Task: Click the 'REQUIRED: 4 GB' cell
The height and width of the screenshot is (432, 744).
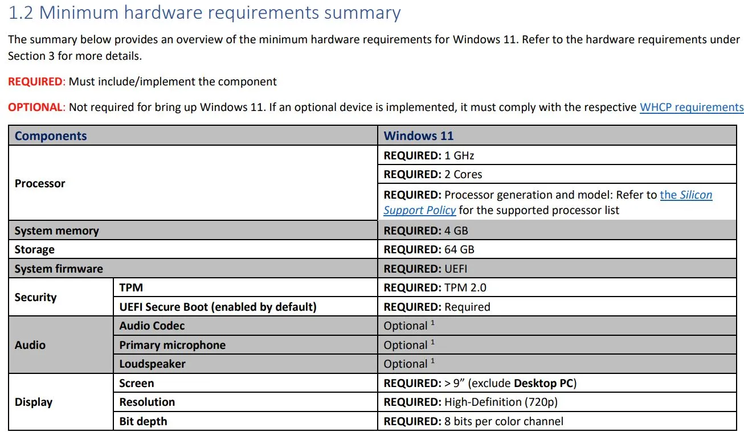Action: coord(557,231)
